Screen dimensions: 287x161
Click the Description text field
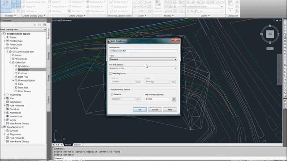click(143, 51)
